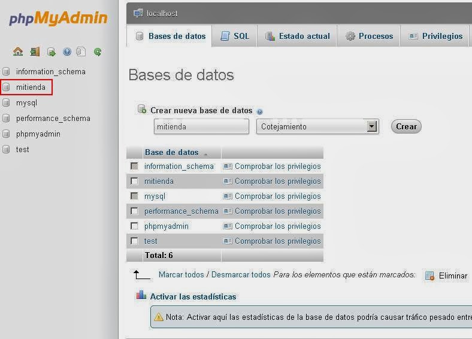Open phpMyAdmin documentation help icon

[67, 52]
